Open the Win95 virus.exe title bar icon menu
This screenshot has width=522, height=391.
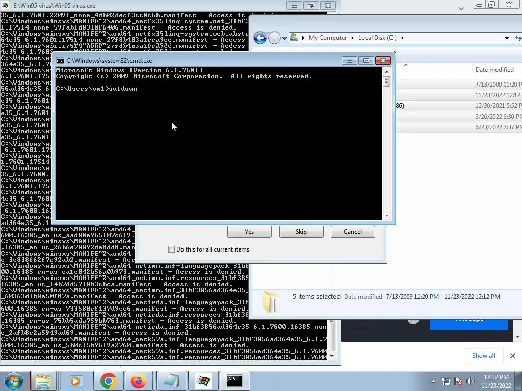[x=5, y=5]
